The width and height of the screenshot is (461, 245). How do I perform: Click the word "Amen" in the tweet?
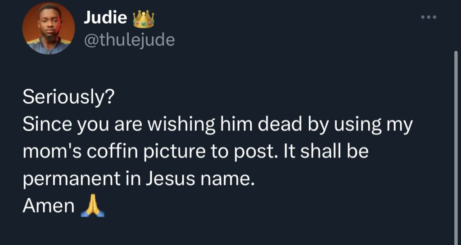(x=49, y=206)
